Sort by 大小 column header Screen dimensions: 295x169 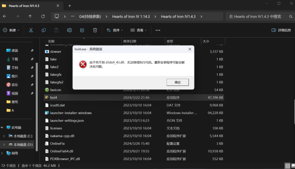coord(206,41)
